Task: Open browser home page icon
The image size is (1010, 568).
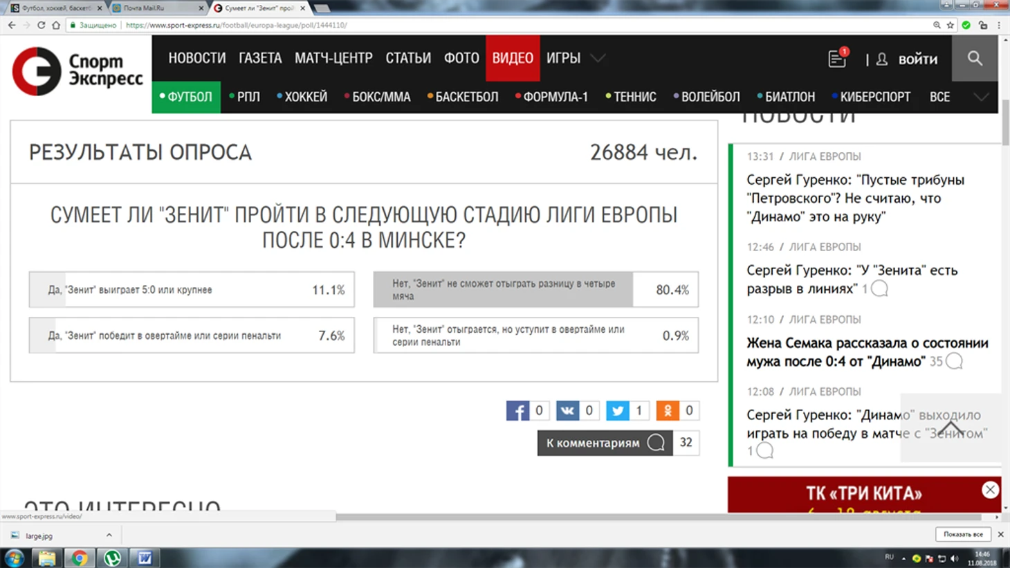Action: pyautogui.click(x=56, y=25)
